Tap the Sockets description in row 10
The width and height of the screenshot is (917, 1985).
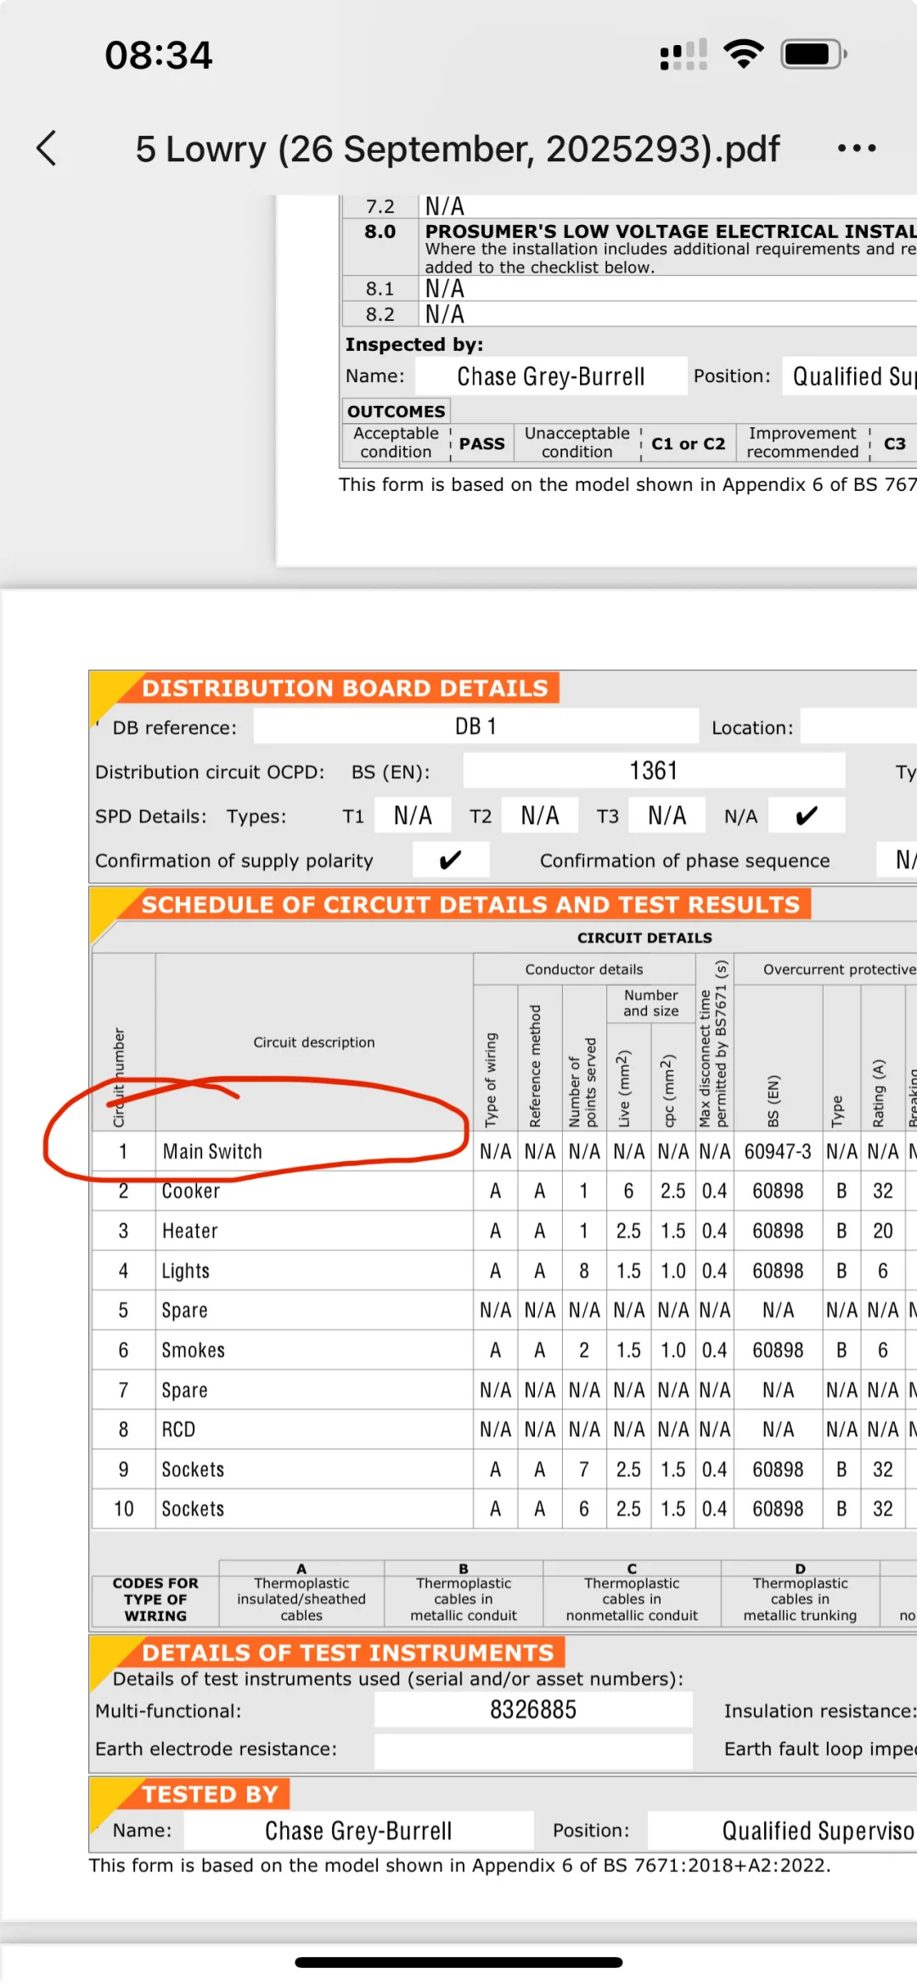click(x=194, y=1508)
